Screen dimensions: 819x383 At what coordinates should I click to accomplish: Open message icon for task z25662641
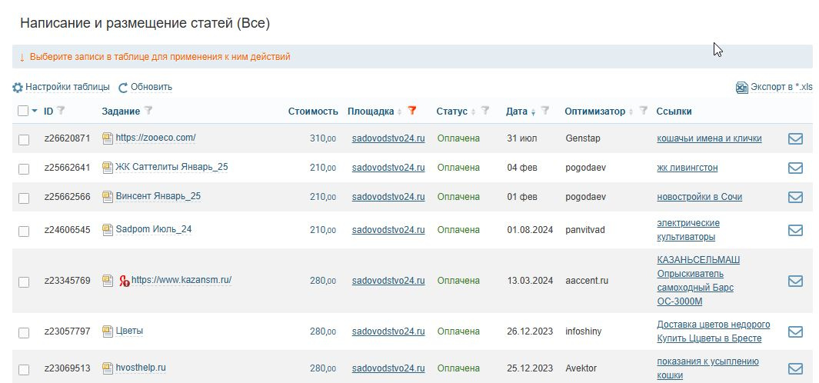pyautogui.click(x=795, y=168)
